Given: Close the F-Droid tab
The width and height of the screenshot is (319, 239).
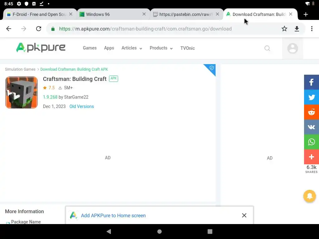Looking at the screenshot, I should (x=71, y=14).
